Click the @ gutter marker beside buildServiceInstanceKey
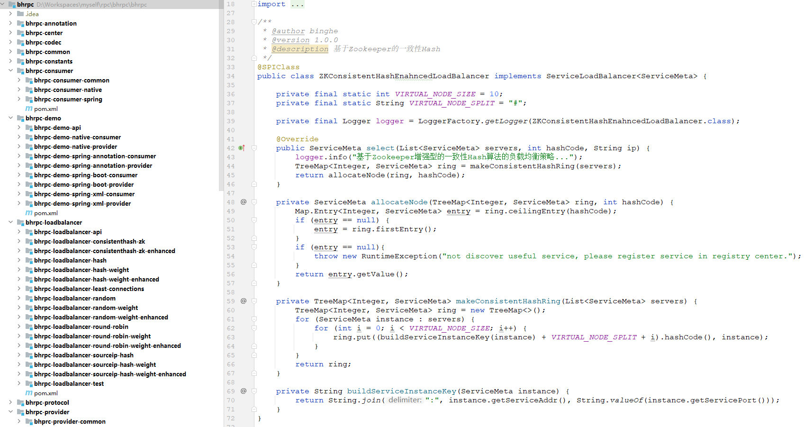This screenshot has height=427, width=804. pos(244,391)
